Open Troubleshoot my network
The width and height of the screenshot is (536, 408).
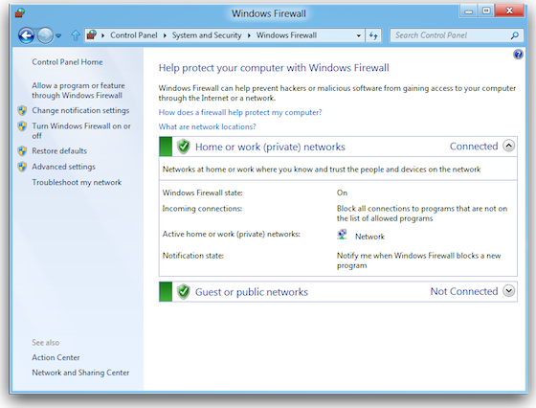tap(77, 182)
